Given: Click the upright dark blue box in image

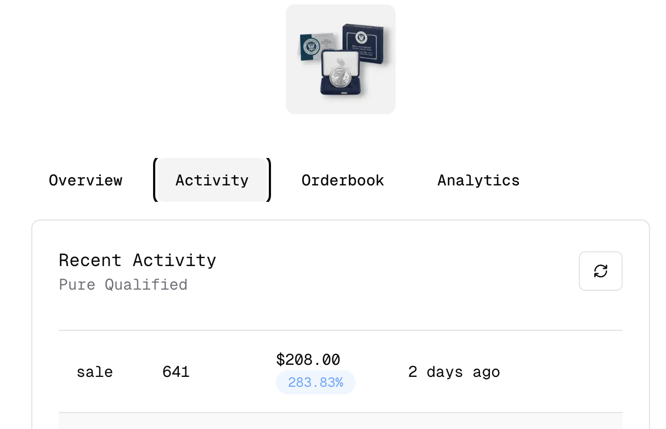Looking at the screenshot, I should 364,43.
